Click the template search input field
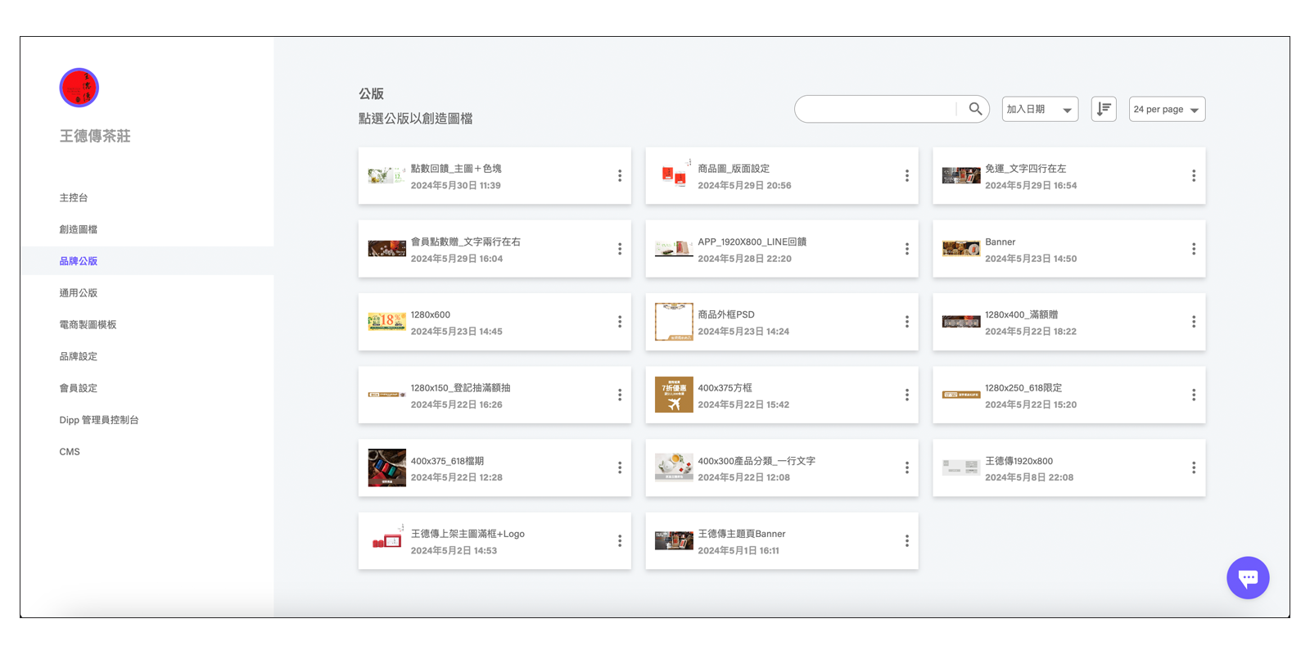The width and height of the screenshot is (1310, 655). click(876, 109)
